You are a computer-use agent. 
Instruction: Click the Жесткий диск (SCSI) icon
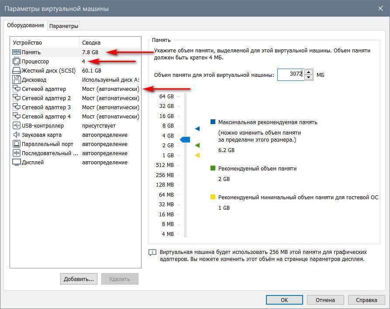[x=16, y=70]
